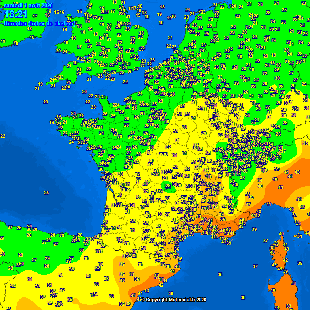310x310 pixels.
Task: Click the time stamp "13:21"
Action: click(x=16, y=14)
